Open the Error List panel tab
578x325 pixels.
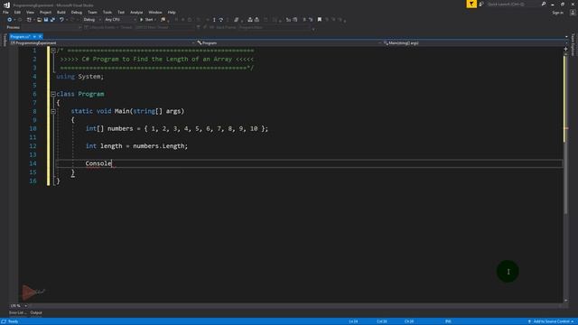coord(18,313)
